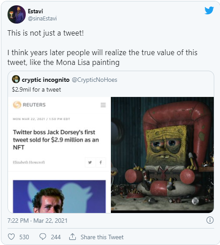The height and width of the screenshot is (245, 220).
Task: Click the 244 replies count
Action: pos(55,237)
